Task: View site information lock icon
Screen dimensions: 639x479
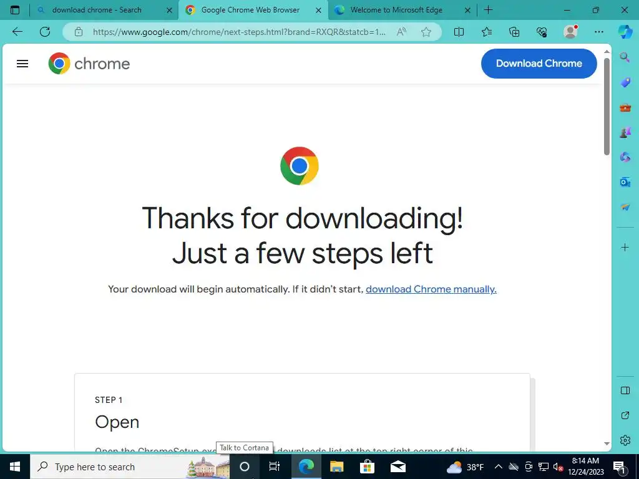Action: 79,32
